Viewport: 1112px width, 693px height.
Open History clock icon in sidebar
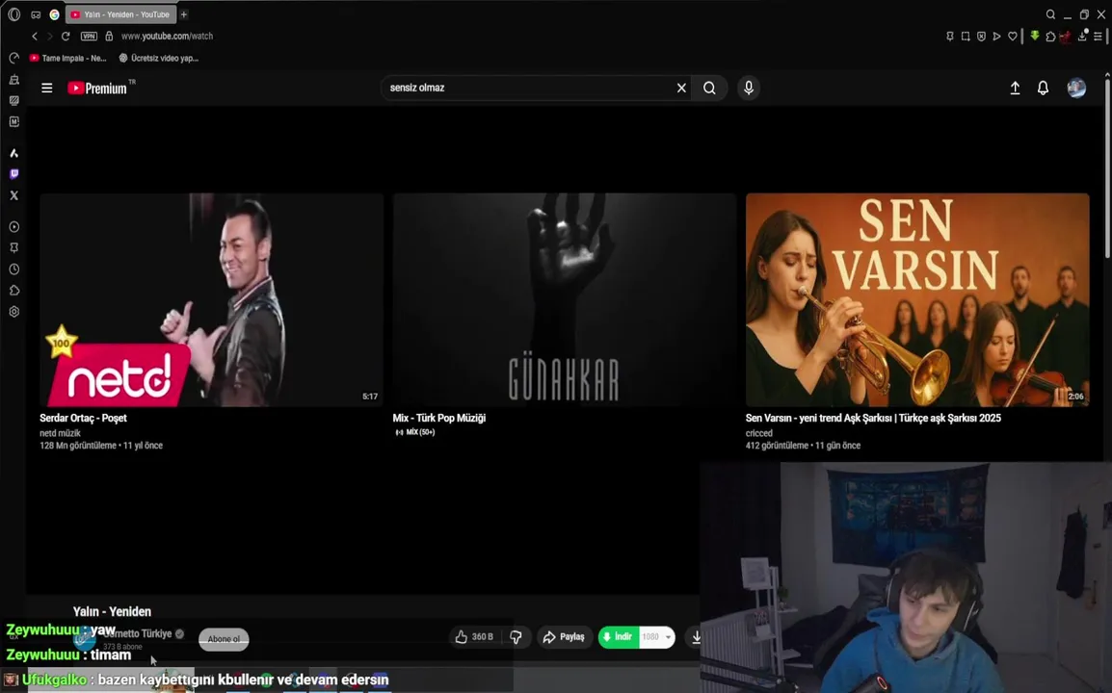point(14,269)
